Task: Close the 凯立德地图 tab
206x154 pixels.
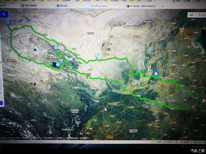Action: [x=159, y=6]
